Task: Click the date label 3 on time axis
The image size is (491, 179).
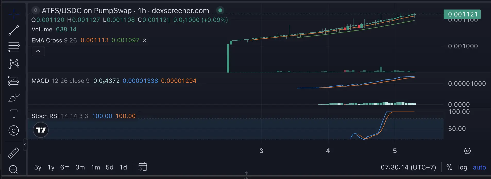Action: (x=261, y=151)
